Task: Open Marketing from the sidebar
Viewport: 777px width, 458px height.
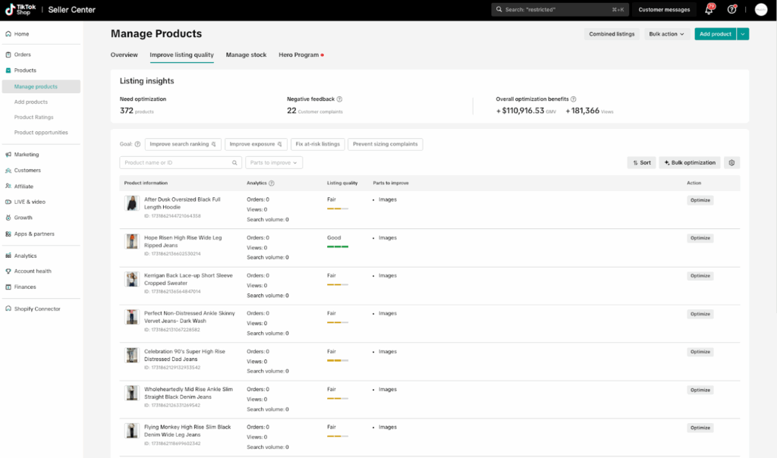Action: (x=27, y=155)
